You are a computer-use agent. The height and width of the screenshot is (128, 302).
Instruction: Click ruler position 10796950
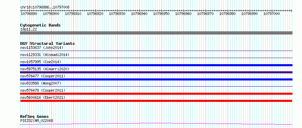(x=161, y=14)
